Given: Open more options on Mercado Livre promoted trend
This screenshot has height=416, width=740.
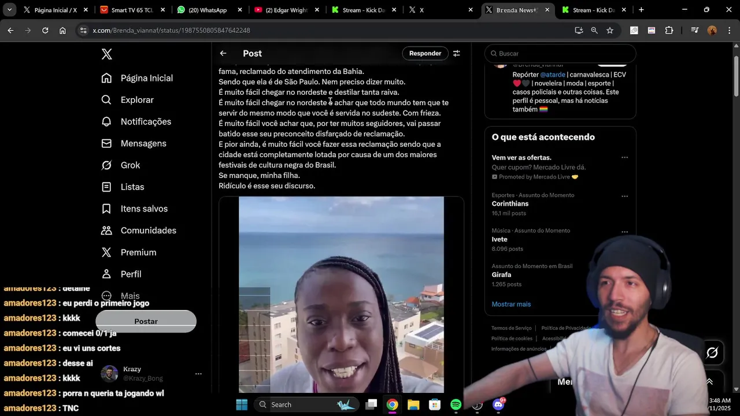Looking at the screenshot, I should tap(624, 157).
